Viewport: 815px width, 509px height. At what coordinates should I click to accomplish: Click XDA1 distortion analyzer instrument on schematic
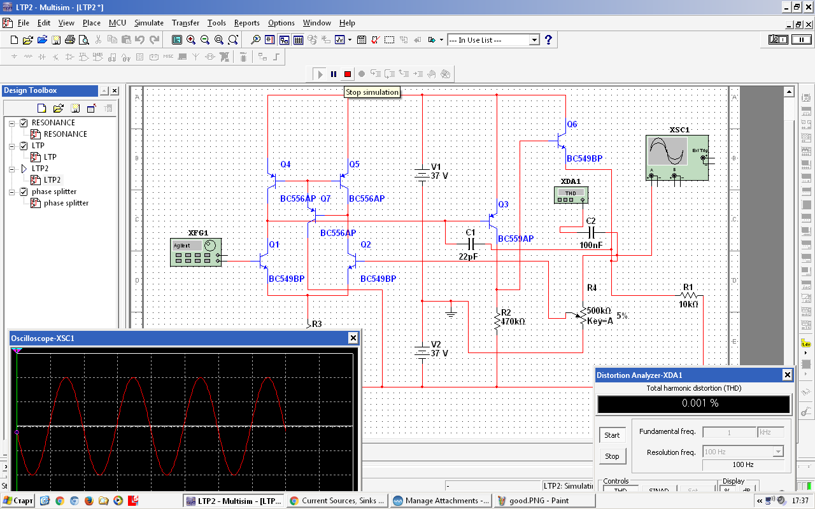point(571,195)
